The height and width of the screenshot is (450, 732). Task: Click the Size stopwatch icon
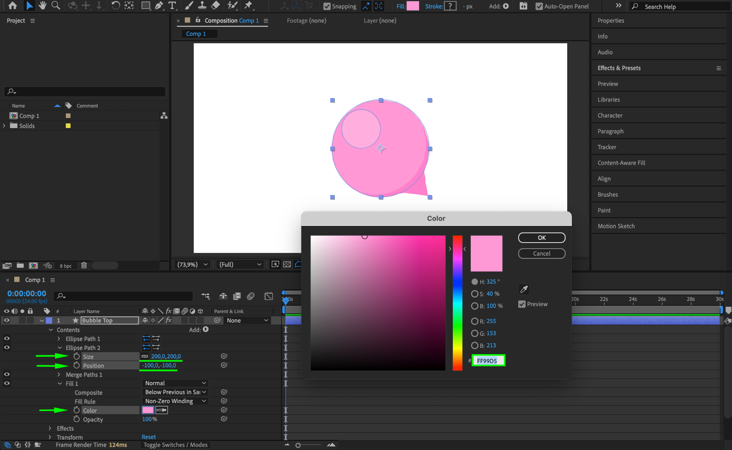[x=76, y=356]
